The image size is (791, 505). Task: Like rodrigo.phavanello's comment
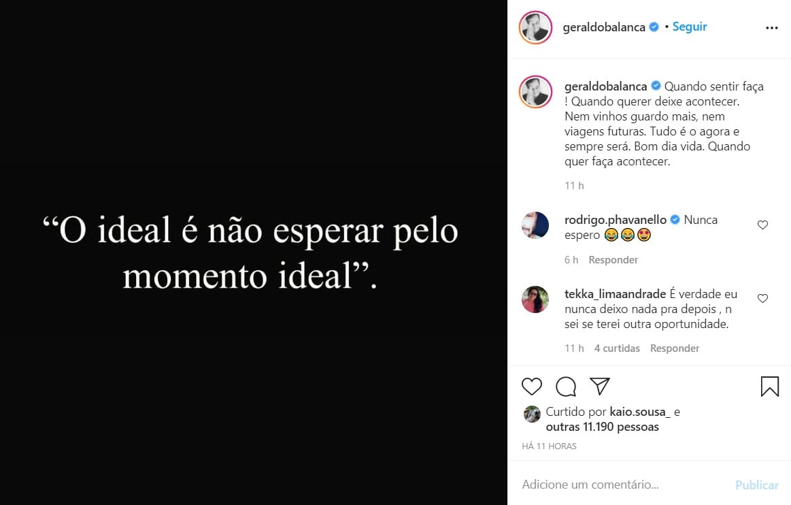(762, 225)
